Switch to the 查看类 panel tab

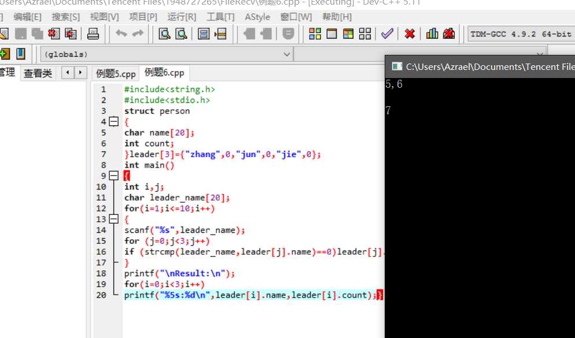click(x=38, y=73)
